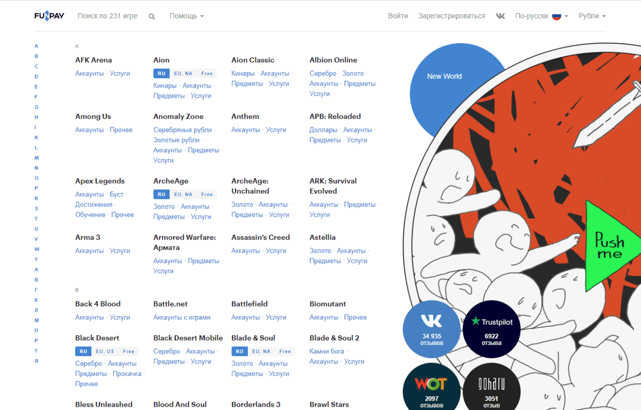Screen dimensions: 641x410
Task: Jump to Cyrillic letter Я in index
Action: [x=36, y=360]
